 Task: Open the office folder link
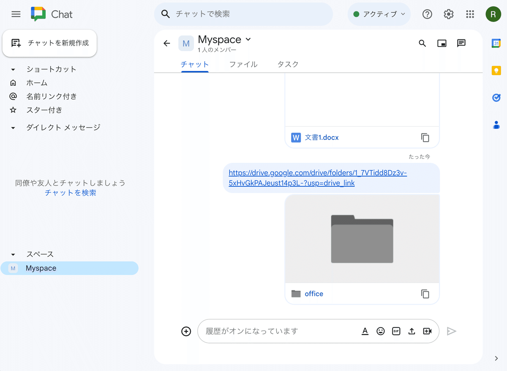tap(314, 294)
